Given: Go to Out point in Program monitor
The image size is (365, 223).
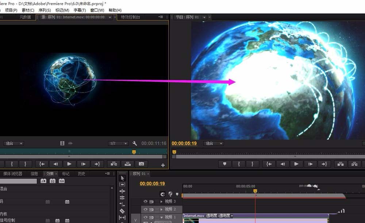Looking at the screenshot, I should pos(324,164).
